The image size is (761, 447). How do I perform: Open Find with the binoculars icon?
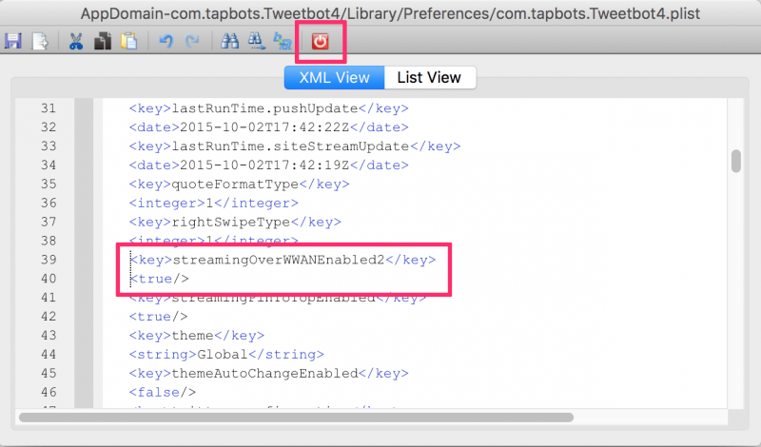229,41
